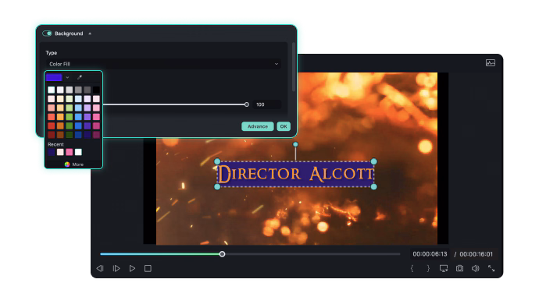Click the current purple color preview
The image size is (539, 304).
click(54, 77)
